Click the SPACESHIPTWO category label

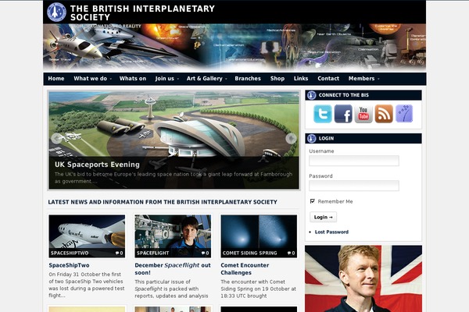tap(70, 253)
